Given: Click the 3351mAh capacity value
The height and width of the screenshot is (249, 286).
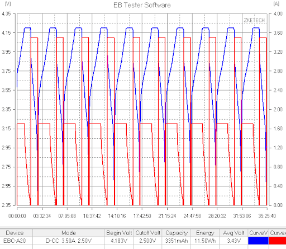Looking at the screenshot, I should coord(177,241).
